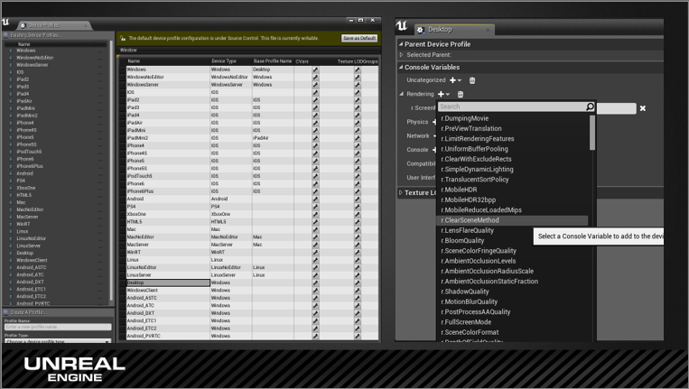Viewport: 689px width, 389px height.
Task: Sort by the Device Type column header
Action: [x=224, y=61]
